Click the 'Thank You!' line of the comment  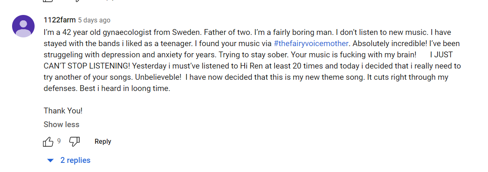point(63,111)
